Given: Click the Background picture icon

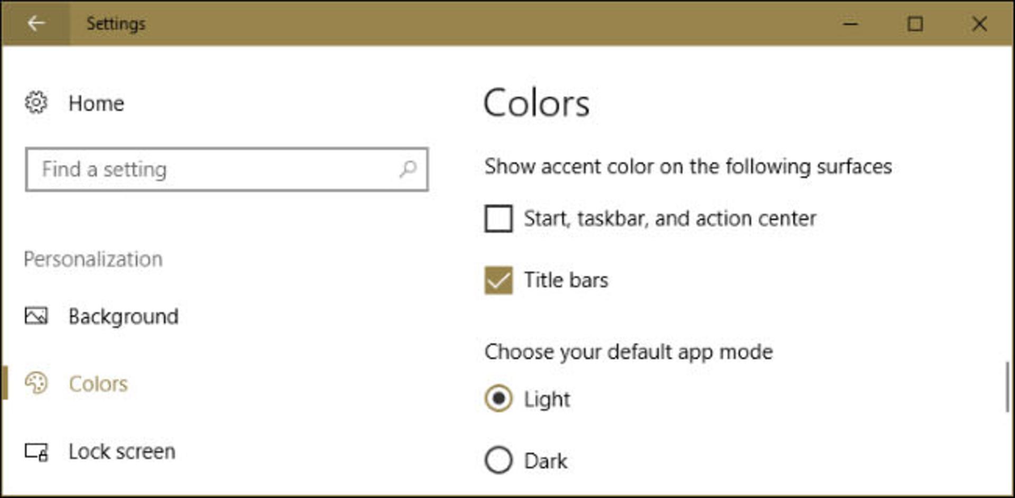Looking at the screenshot, I should 36,316.
